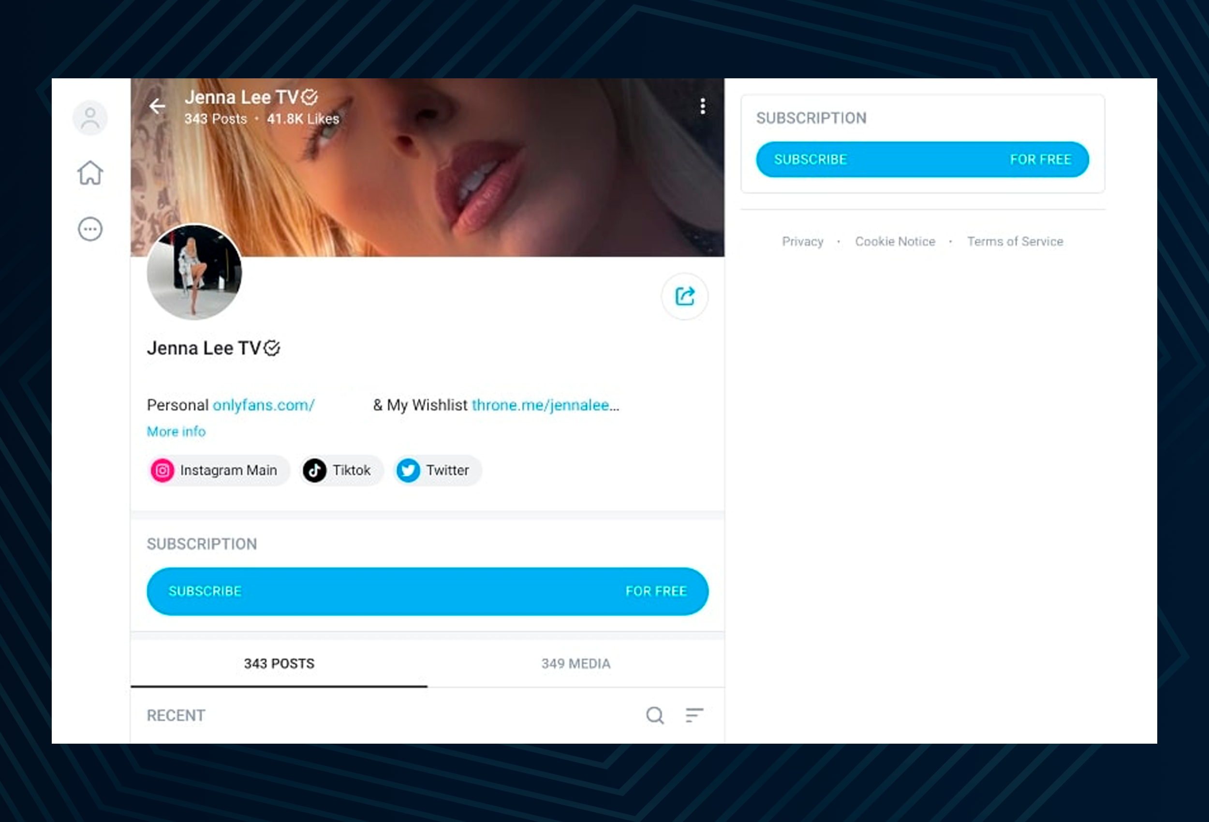The width and height of the screenshot is (1209, 822).
Task: Click the round profile avatar thumbnail
Action: [x=194, y=272]
